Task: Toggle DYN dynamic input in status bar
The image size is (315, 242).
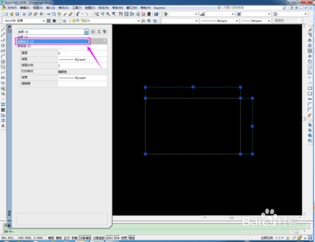Action: coord(117,238)
